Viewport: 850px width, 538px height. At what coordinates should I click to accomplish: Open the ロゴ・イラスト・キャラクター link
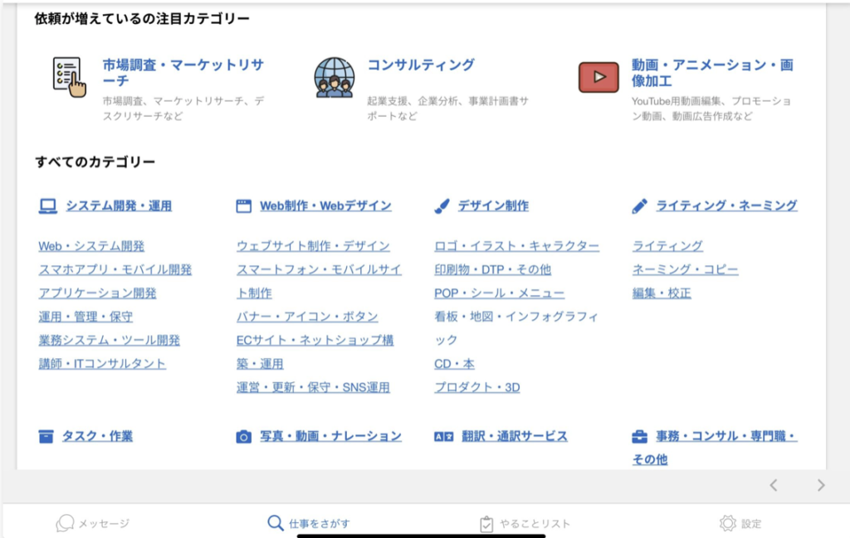516,246
